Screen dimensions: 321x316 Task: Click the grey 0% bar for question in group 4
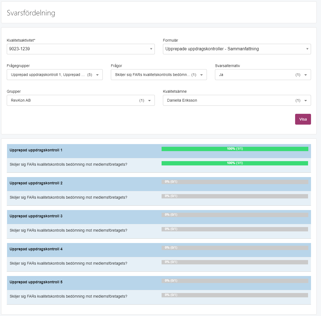point(235,262)
